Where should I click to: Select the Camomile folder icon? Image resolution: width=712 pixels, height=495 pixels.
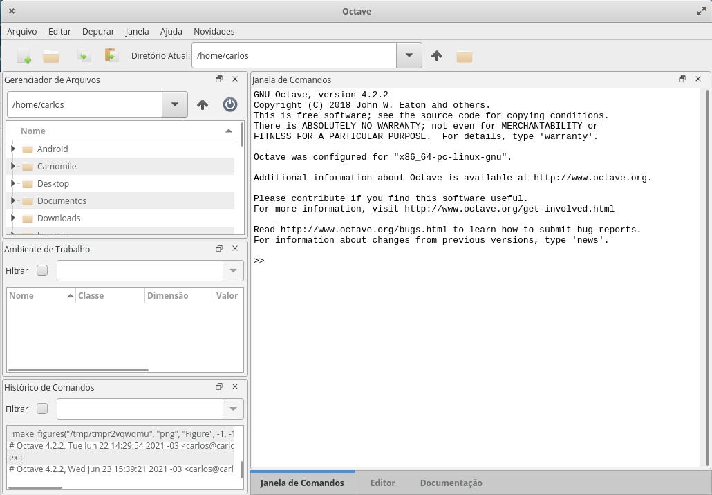pyautogui.click(x=28, y=167)
